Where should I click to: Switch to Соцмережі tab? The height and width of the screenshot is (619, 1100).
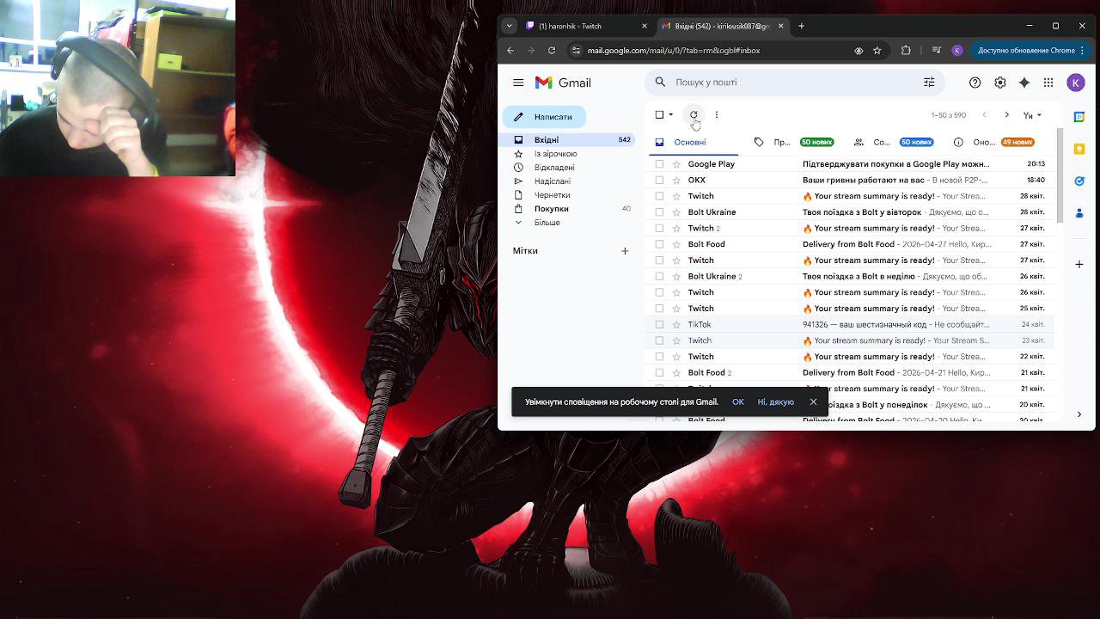[894, 142]
